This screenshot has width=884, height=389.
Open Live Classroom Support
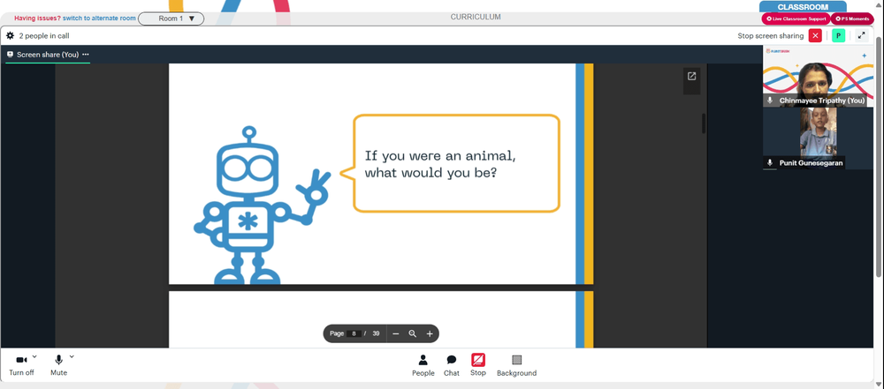(x=796, y=19)
